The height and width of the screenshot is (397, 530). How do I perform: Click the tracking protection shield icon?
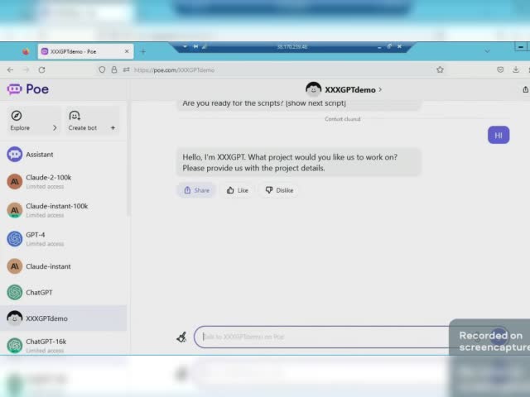point(102,69)
